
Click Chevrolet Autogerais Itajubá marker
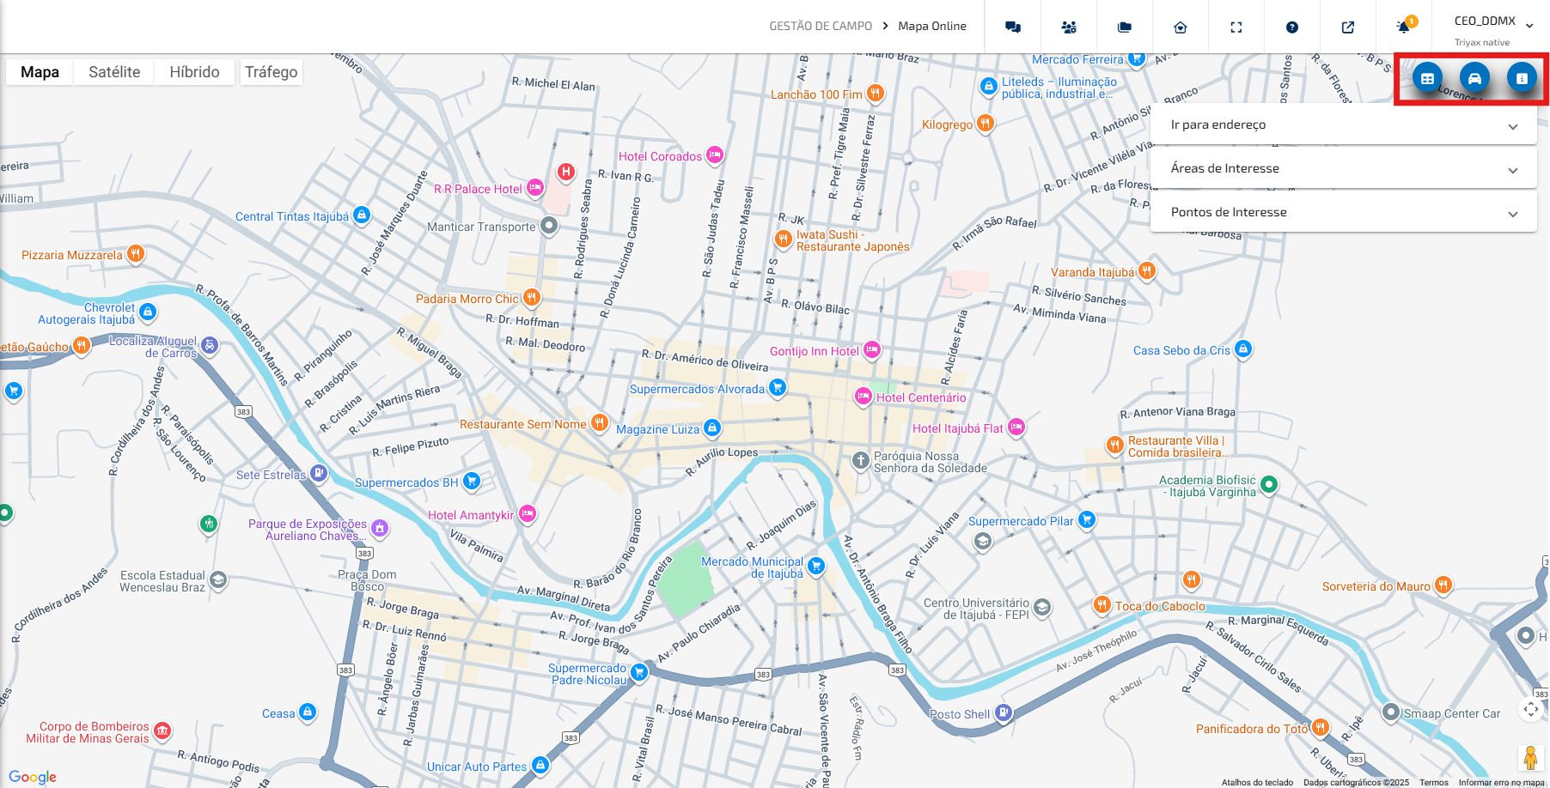(148, 312)
